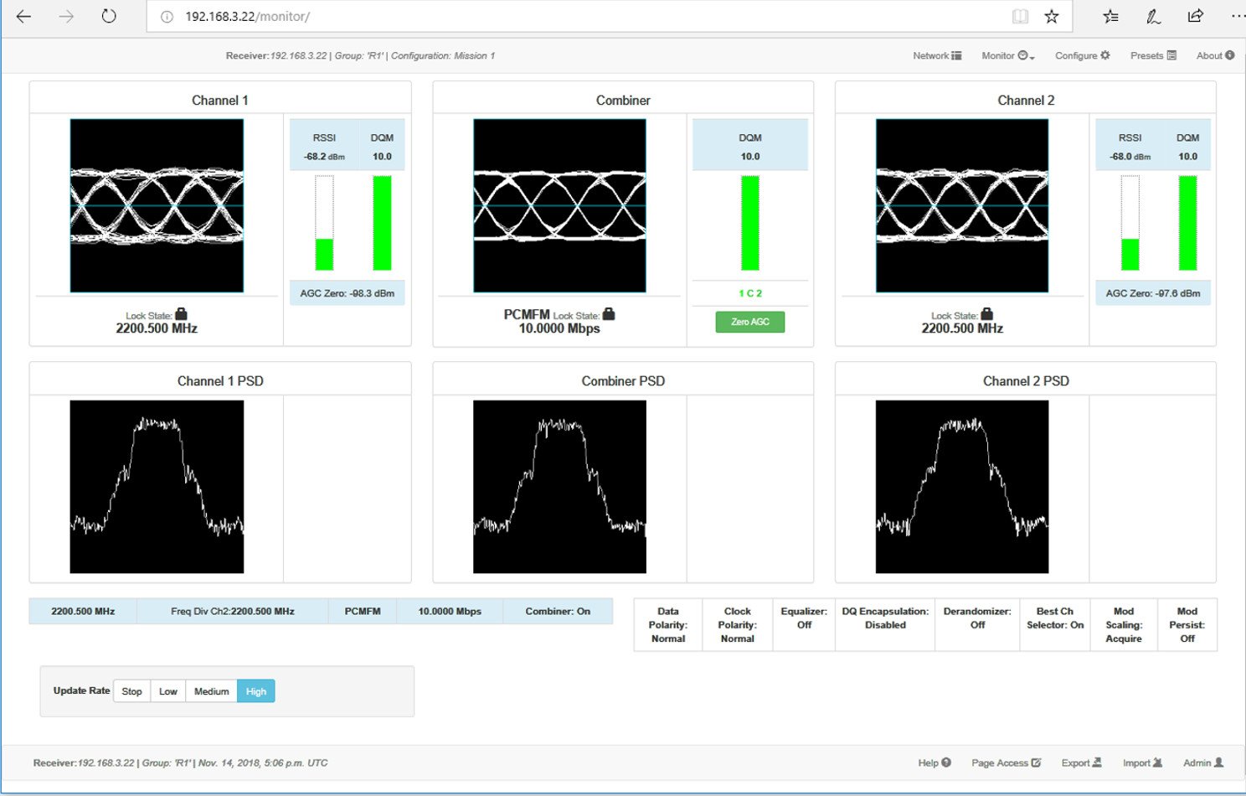Click Channel 1 PSD spectrum plot

click(157, 487)
